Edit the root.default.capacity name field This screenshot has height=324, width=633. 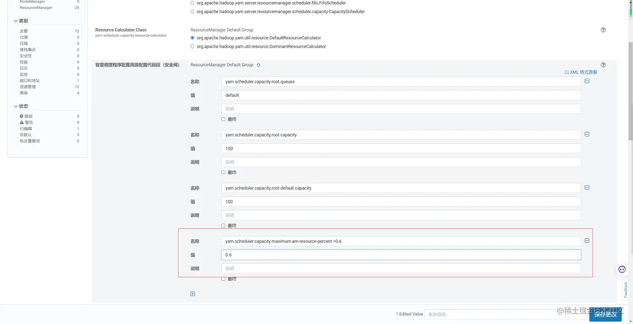point(401,188)
